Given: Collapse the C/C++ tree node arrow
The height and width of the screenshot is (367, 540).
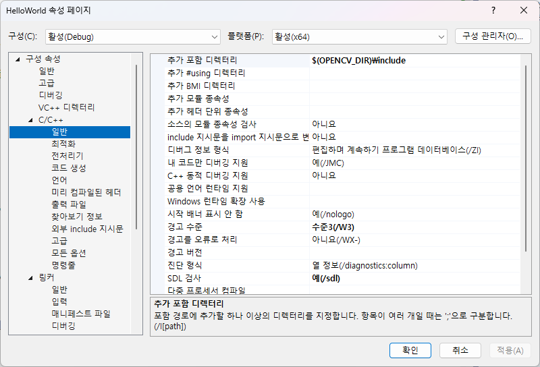Looking at the screenshot, I should [x=31, y=120].
